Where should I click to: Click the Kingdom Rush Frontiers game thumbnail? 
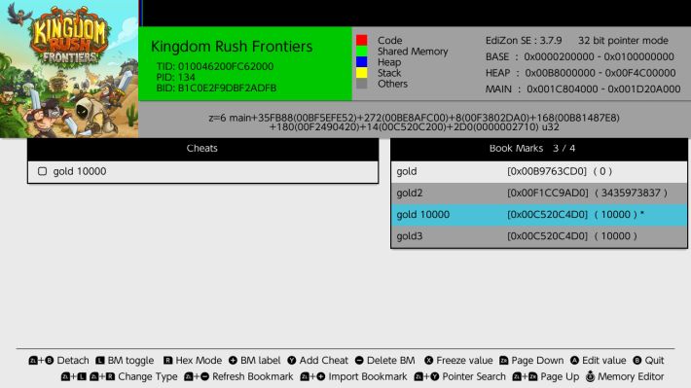click(x=69, y=69)
